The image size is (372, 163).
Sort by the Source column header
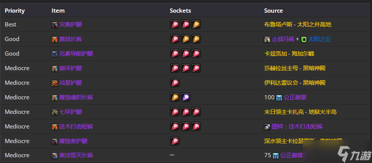[274, 11]
